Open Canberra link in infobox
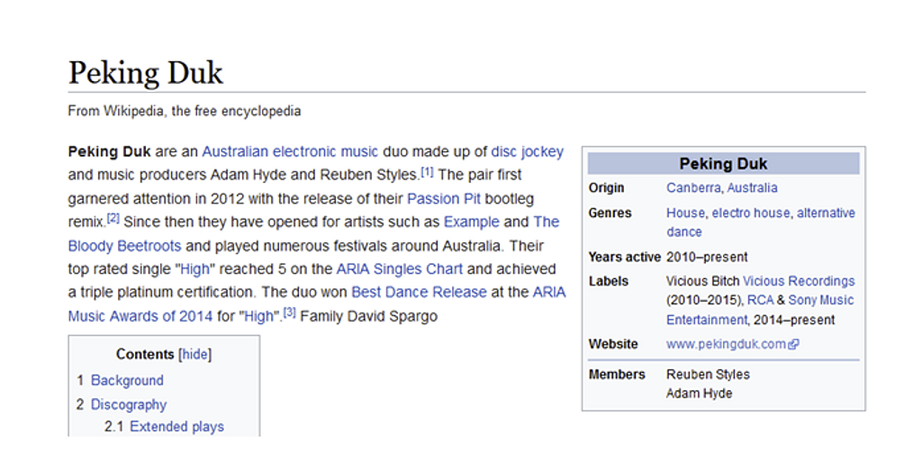This screenshot has width=922, height=472. (x=693, y=188)
